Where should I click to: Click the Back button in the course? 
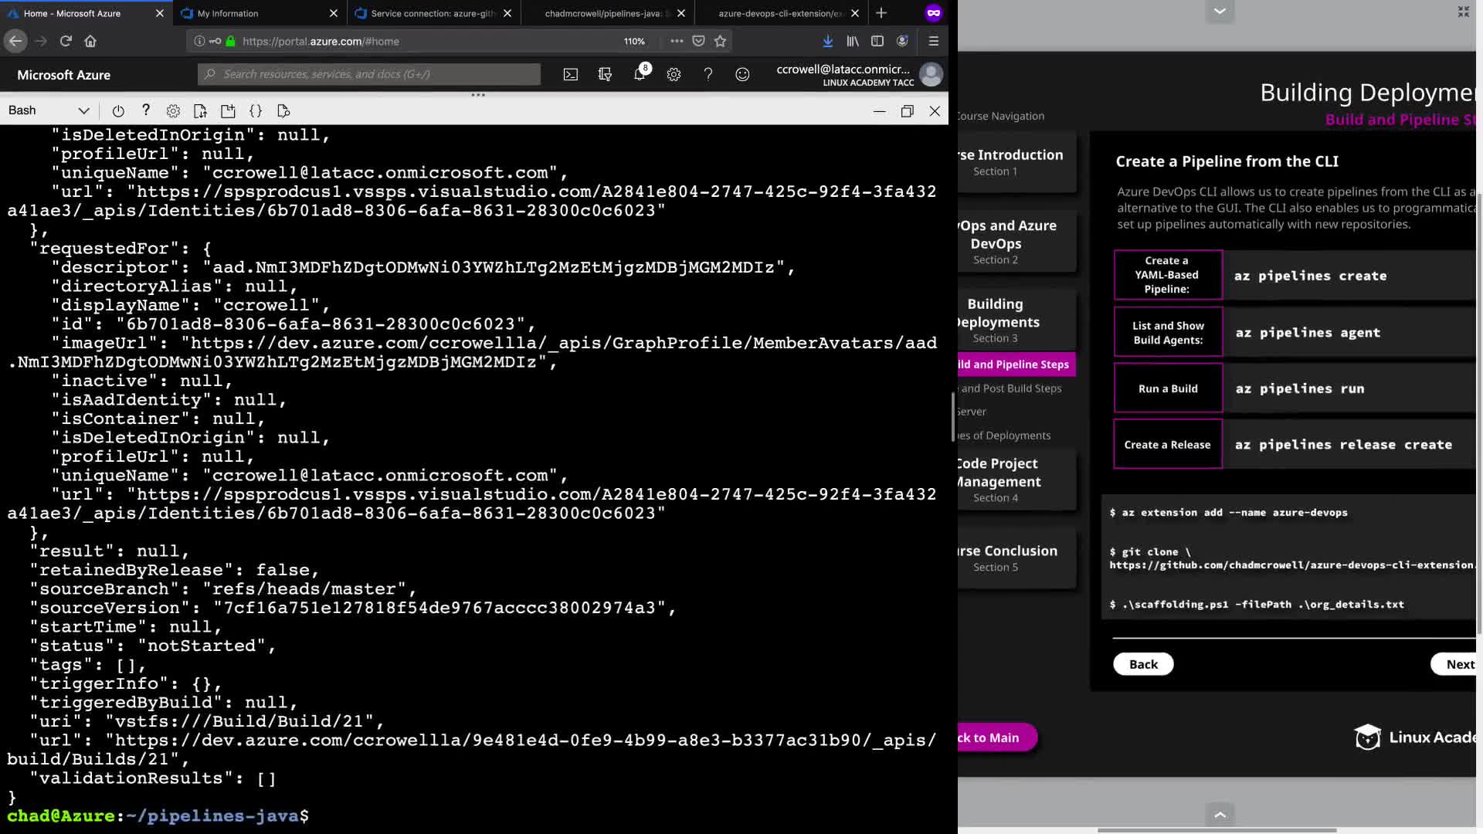click(1143, 664)
